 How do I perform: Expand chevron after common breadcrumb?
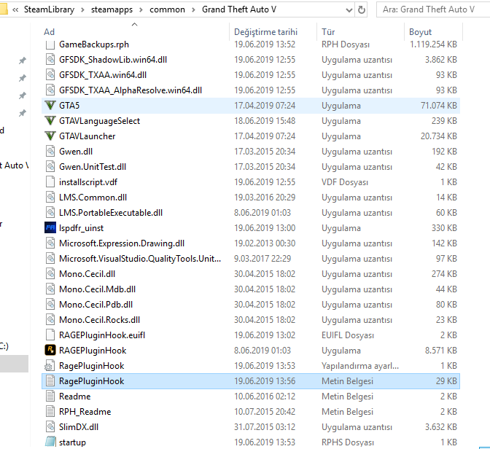(x=193, y=9)
